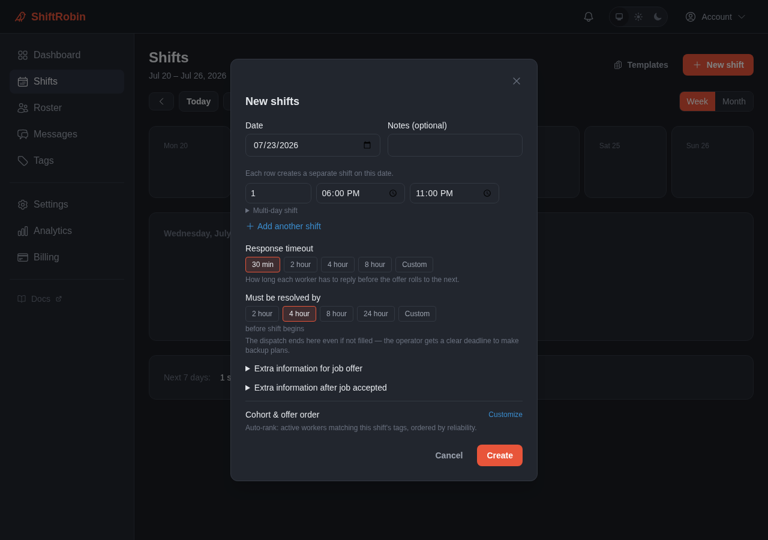Screen dimensions: 768x540
Task: Click the Date field
Action: 313,145
